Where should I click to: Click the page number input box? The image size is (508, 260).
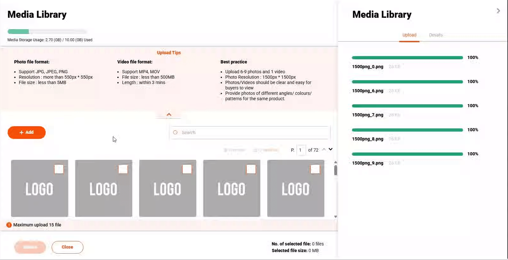pos(301,150)
